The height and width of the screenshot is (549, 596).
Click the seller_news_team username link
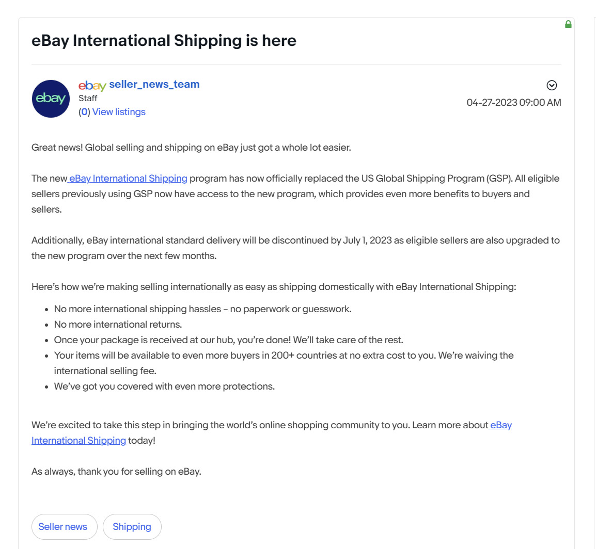[x=154, y=85]
